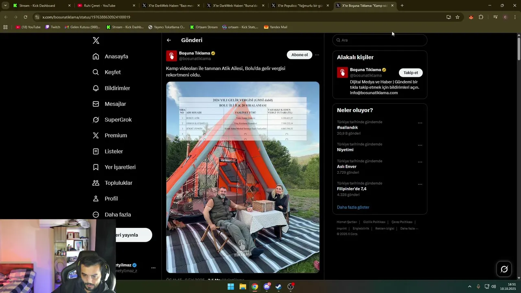Open #sallandık trending topic
Image resolution: width=521 pixels, height=293 pixels.
[347, 127]
